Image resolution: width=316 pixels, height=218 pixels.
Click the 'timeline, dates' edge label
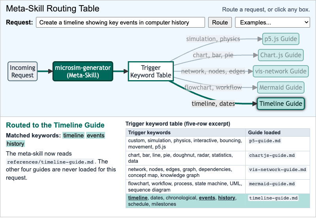click(x=213, y=103)
